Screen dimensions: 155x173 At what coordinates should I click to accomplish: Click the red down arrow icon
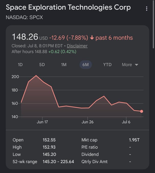[92, 38]
